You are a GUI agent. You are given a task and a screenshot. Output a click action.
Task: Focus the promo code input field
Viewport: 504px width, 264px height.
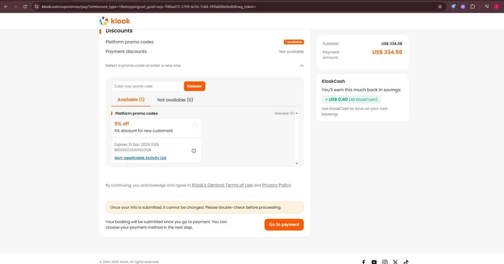tap(148, 86)
